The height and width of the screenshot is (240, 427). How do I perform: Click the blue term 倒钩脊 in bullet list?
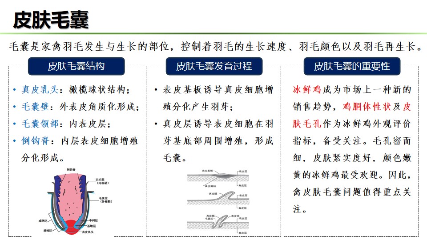click(x=36, y=140)
